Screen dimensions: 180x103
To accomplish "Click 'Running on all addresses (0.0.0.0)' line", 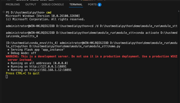I will click(38, 63).
